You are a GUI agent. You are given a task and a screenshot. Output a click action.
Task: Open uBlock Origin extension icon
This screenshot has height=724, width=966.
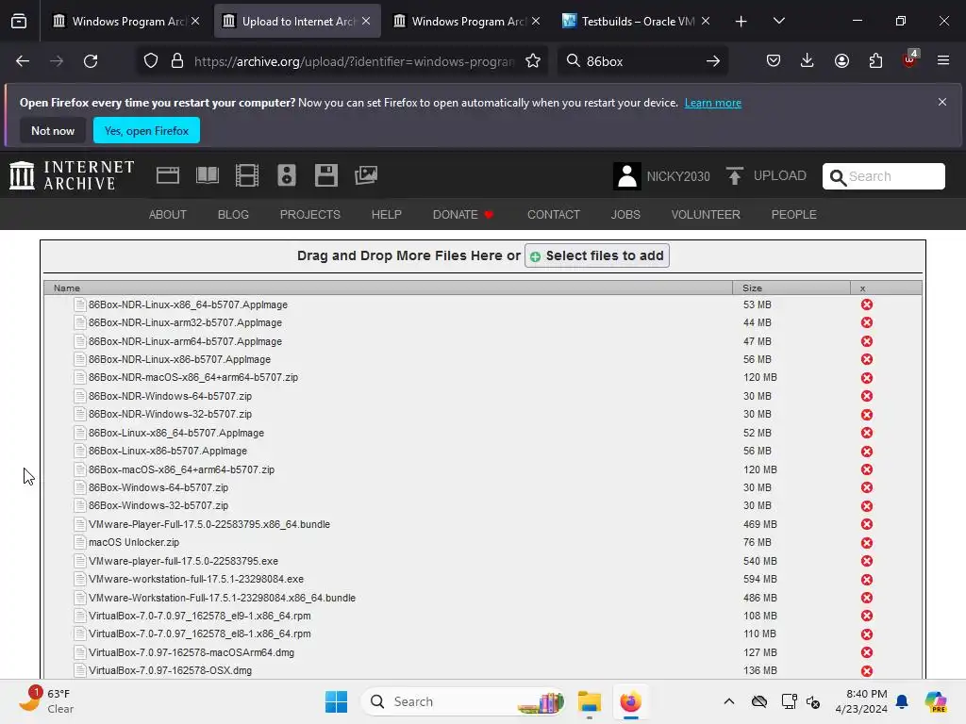(910, 59)
